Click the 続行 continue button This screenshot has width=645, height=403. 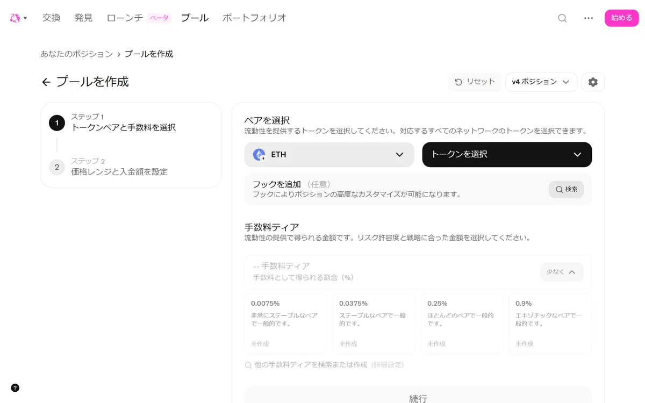tap(418, 395)
